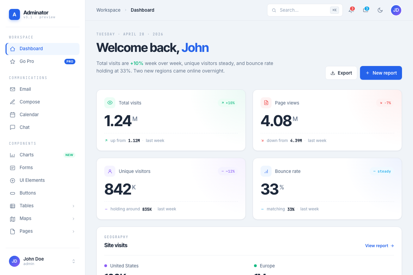The height and width of the screenshot is (275, 413).
Task: Toggle dark mode with the moon icon
Action: 380,10
